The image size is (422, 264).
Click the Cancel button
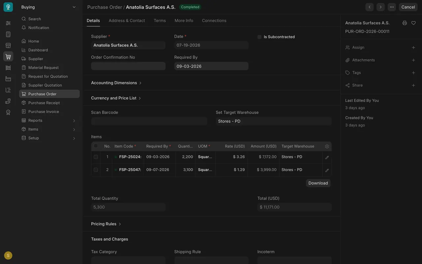(408, 7)
